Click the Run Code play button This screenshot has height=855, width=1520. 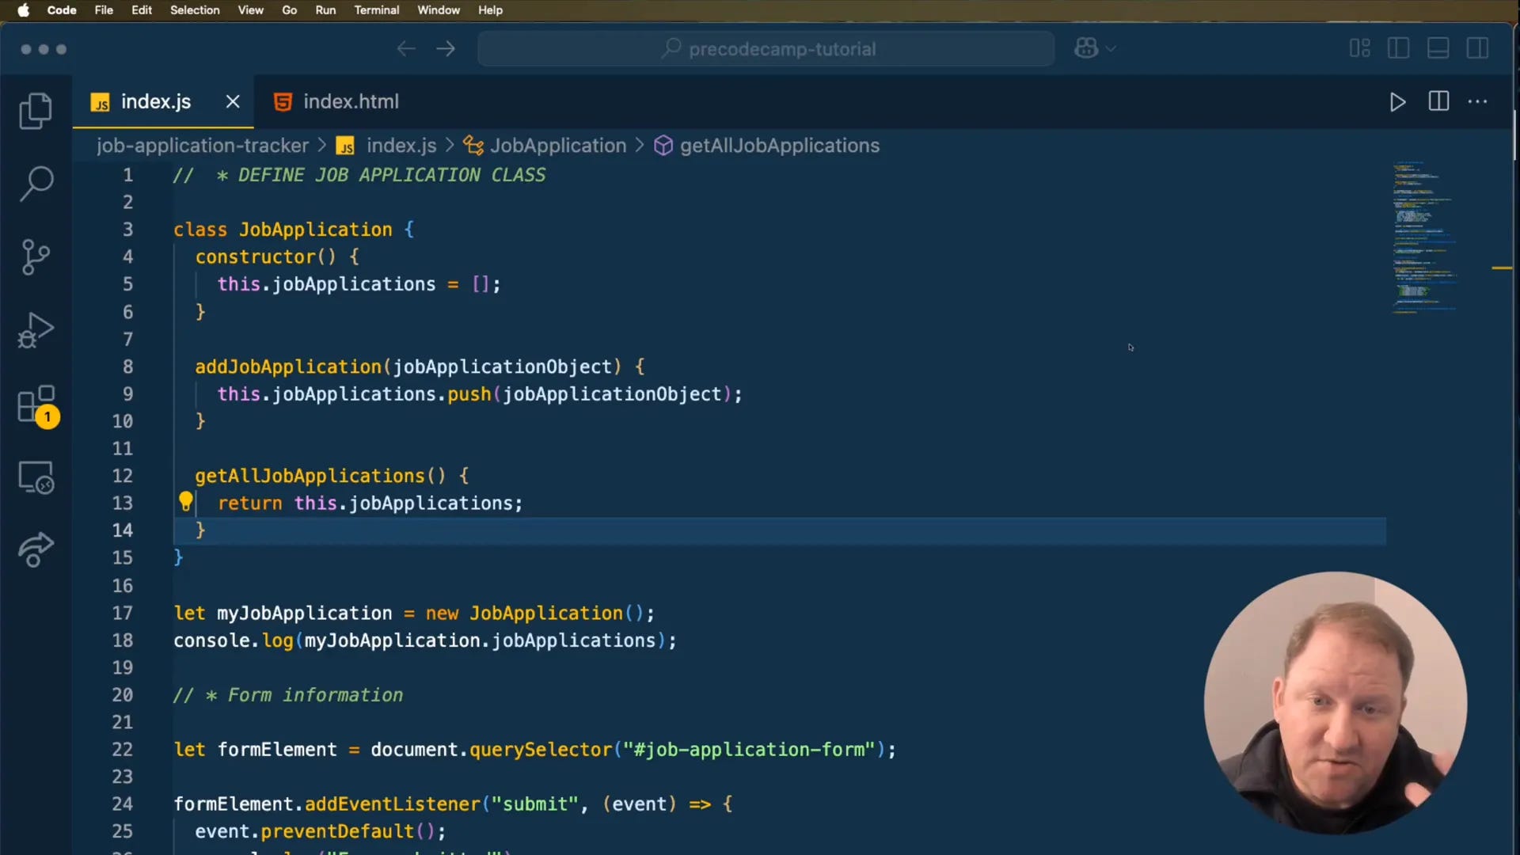coord(1397,102)
